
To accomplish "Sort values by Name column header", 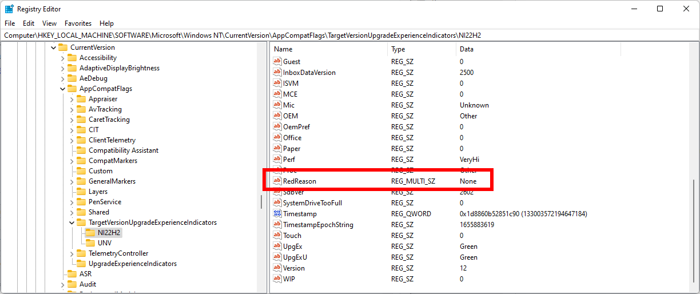I will point(329,49).
